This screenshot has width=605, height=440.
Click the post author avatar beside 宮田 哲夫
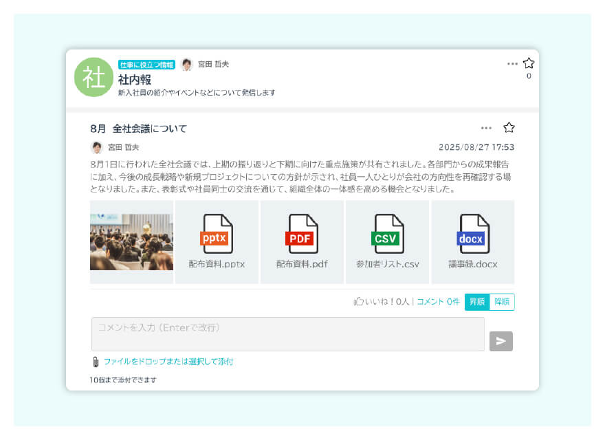tap(96, 147)
